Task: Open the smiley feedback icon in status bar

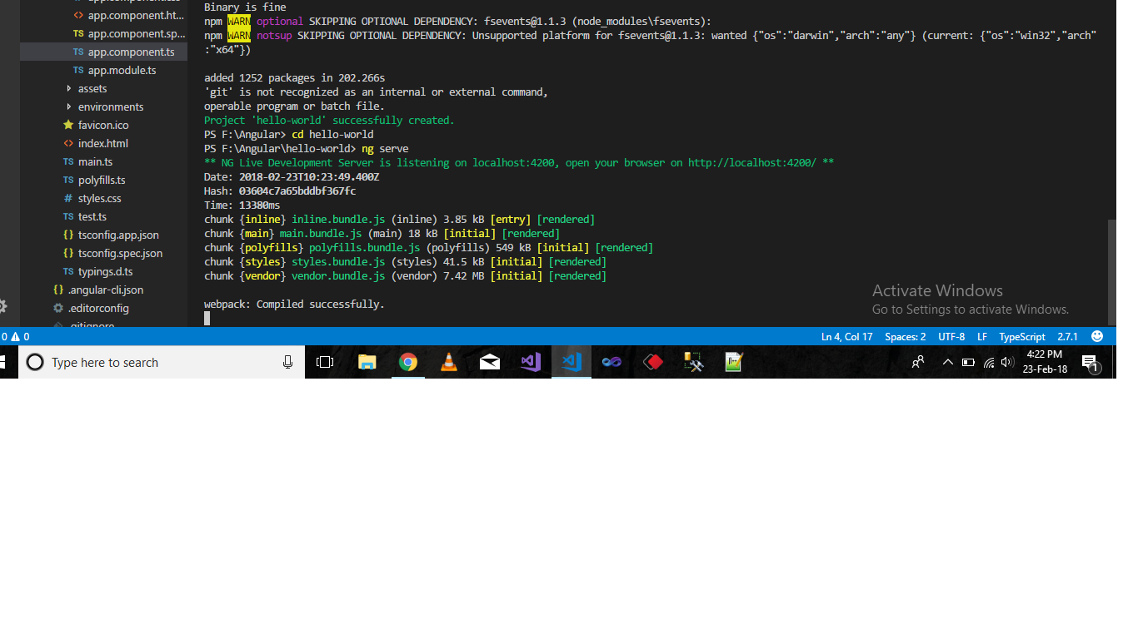Action: 1097,336
